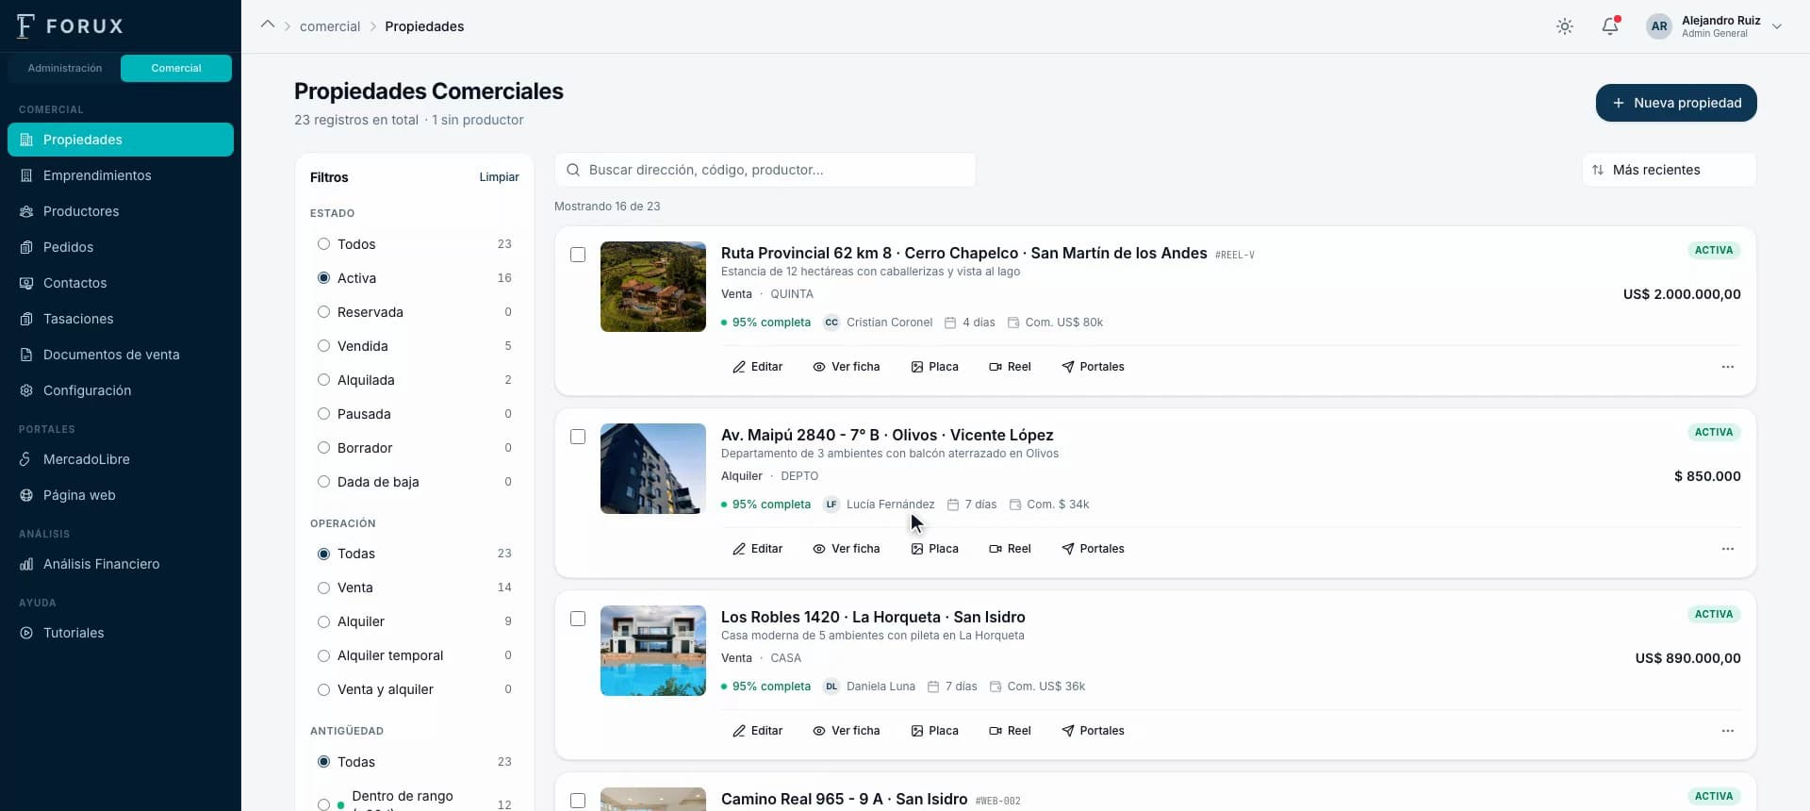The width and height of the screenshot is (1810, 811).
Task: Click Reel on the Ruta Provincial 62 card
Action: (1010, 367)
